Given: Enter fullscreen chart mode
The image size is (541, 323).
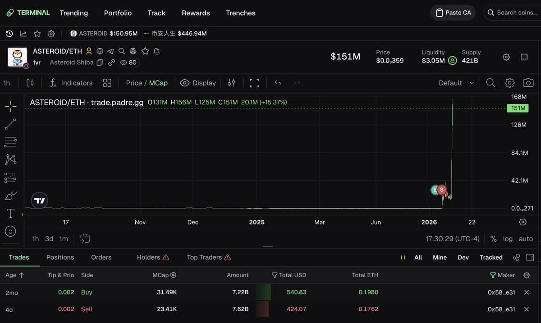Looking at the screenshot, I should click(x=254, y=83).
